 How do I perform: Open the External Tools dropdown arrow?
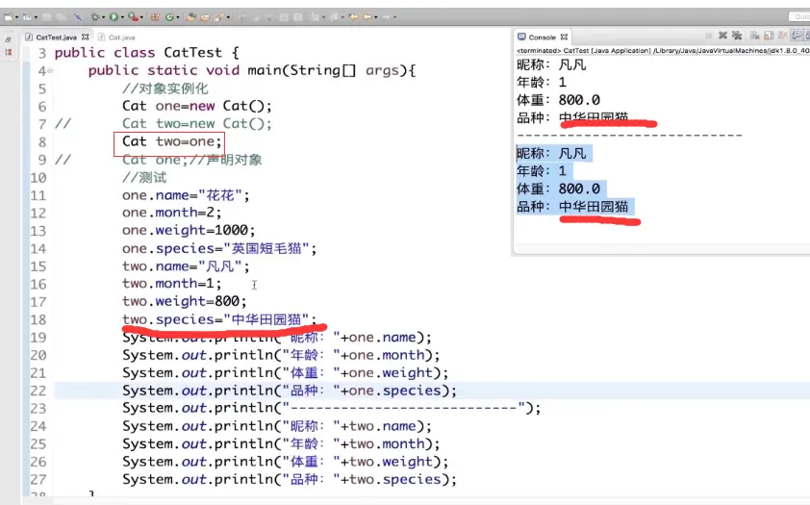pos(141,17)
